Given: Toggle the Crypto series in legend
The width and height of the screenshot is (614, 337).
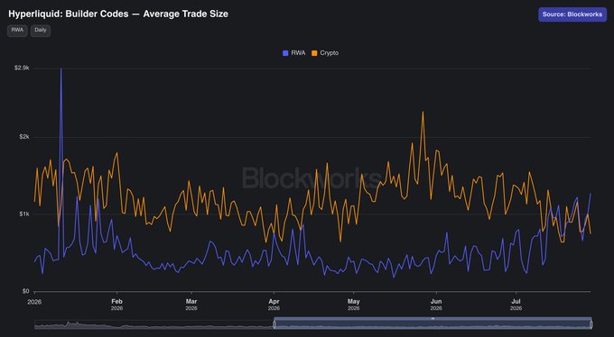Looking at the screenshot, I should point(325,53).
